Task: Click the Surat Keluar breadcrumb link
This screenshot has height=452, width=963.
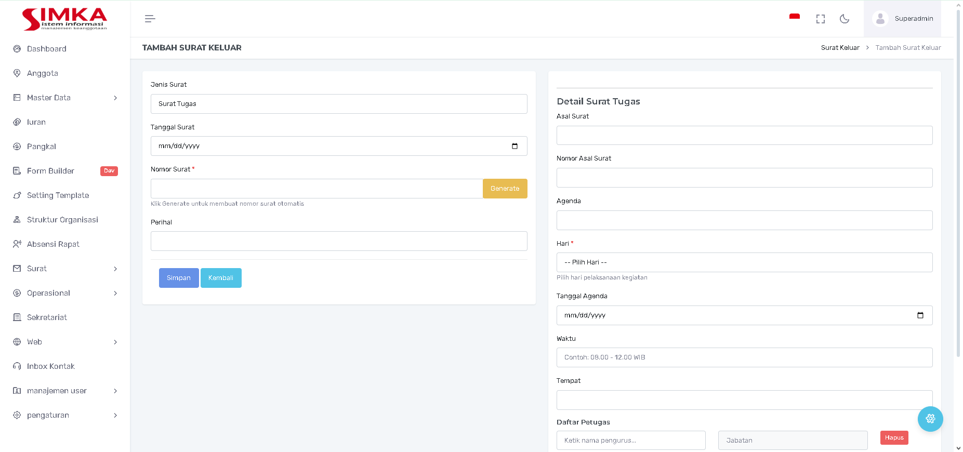Action: pos(840,48)
